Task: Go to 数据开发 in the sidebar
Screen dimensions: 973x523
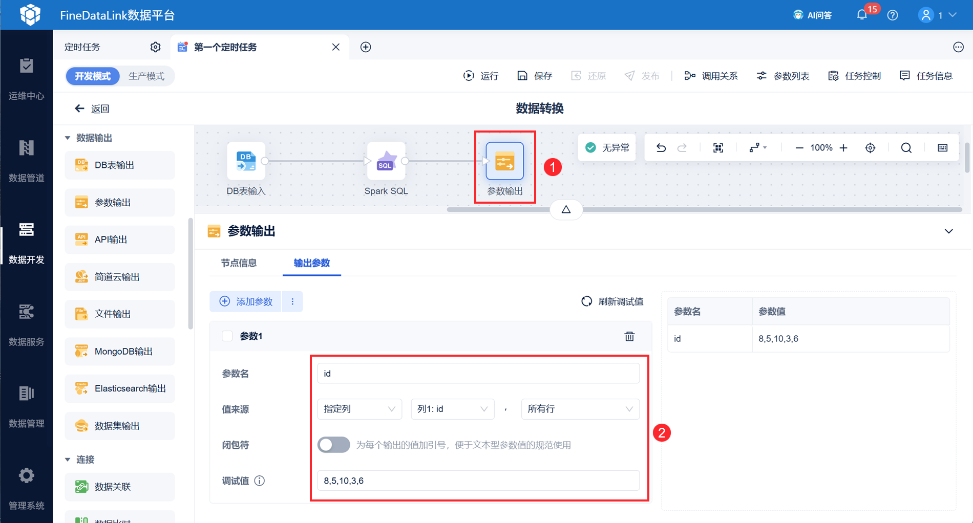Action: pyautogui.click(x=27, y=243)
